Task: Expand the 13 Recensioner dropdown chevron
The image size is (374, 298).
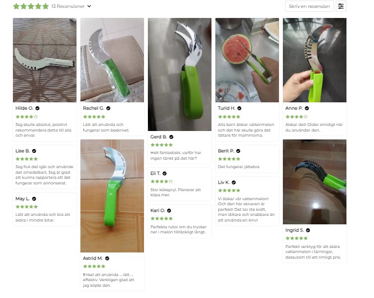Action: [89, 6]
